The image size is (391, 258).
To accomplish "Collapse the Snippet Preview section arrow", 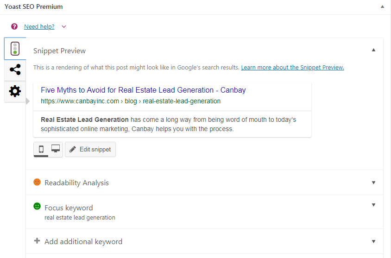I will click(x=373, y=50).
